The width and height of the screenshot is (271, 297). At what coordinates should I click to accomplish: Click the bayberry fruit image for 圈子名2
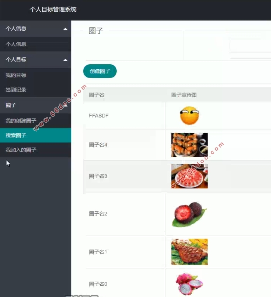189,214
